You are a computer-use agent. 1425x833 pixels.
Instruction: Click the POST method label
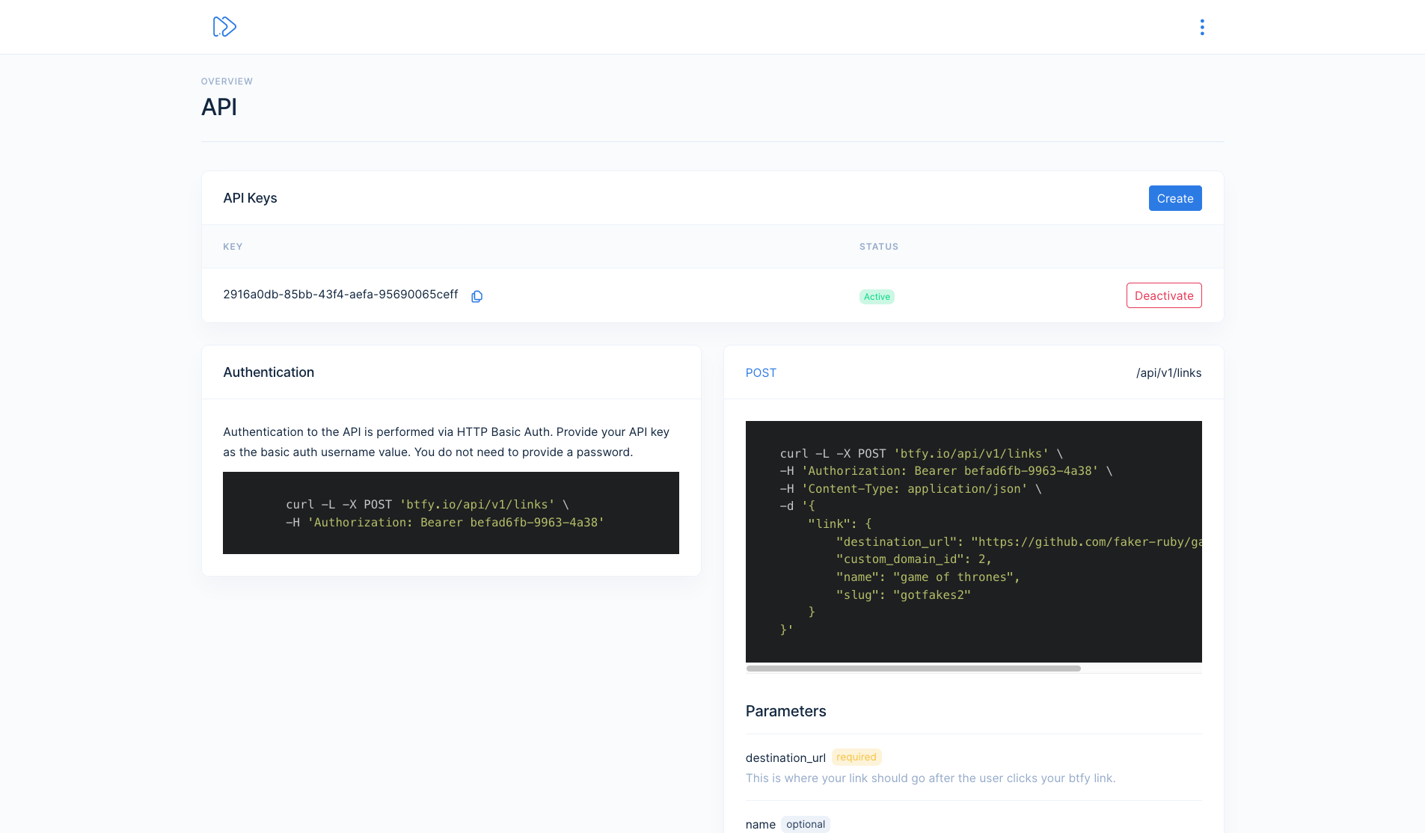click(x=761, y=372)
